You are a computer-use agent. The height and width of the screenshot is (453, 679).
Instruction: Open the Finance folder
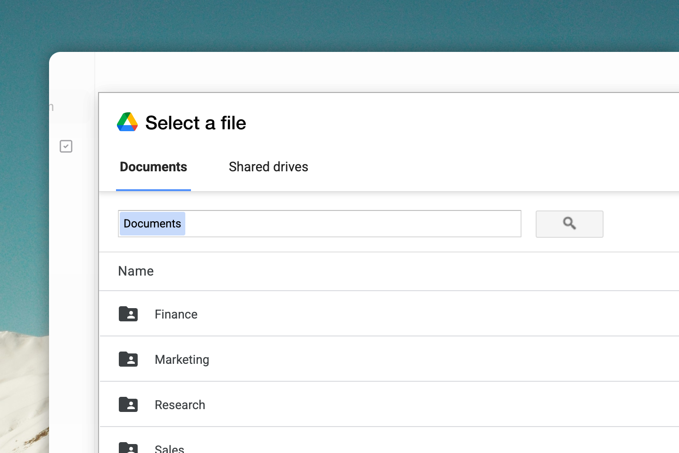pos(176,314)
